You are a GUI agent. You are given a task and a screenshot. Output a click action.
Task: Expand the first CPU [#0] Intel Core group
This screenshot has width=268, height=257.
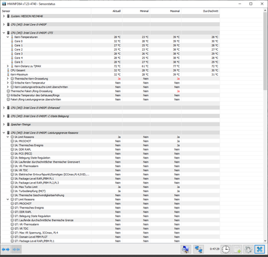4,24
